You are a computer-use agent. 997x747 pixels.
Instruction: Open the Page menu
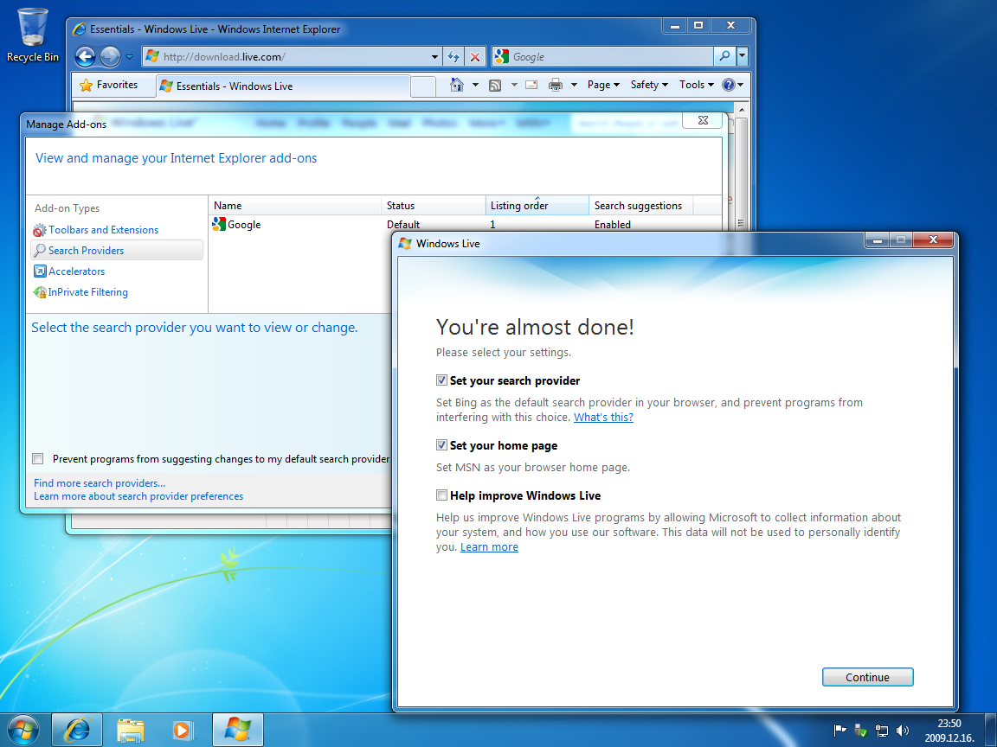(x=603, y=85)
